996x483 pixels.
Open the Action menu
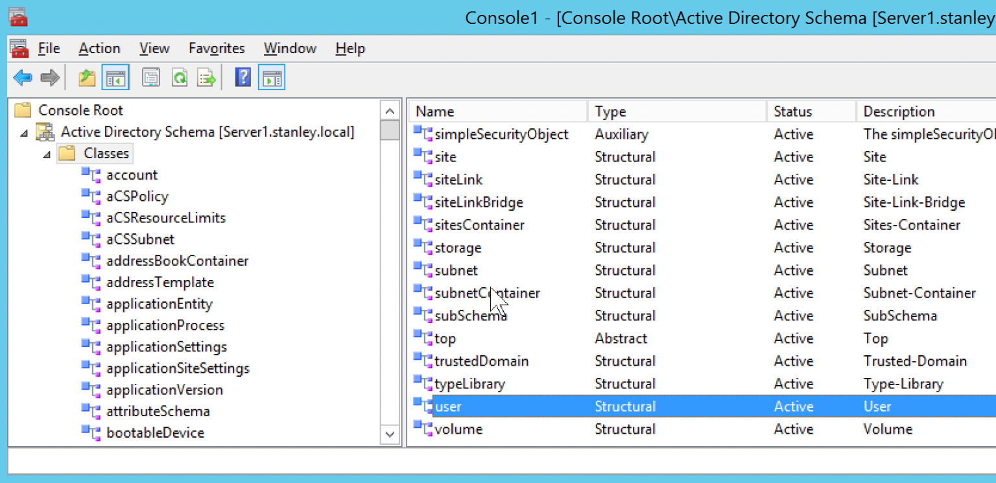click(x=99, y=48)
